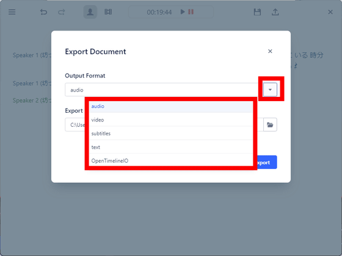Choose subtitles from the format list
The image size is (342, 256).
(x=171, y=133)
